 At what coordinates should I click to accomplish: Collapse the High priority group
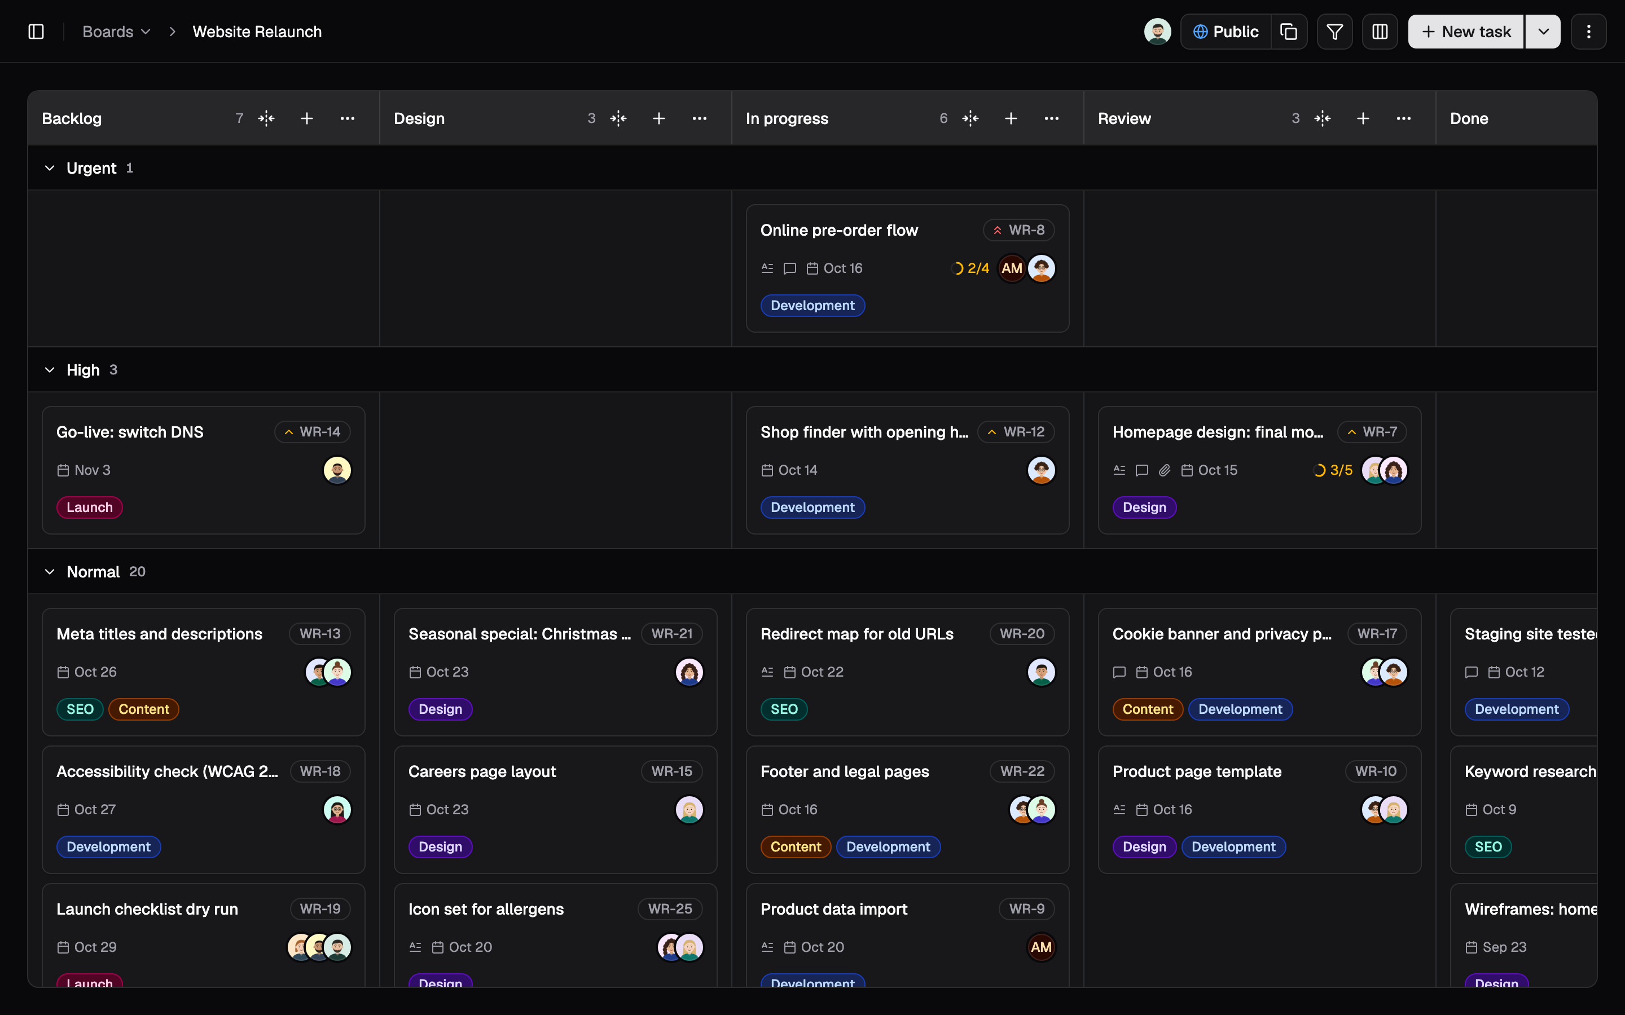[x=50, y=370]
